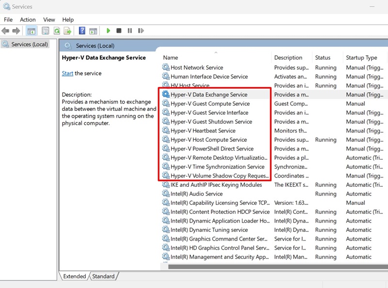The width and height of the screenshot is (388, 288).
Task: Select Intel(R) HD Graphics Control Panel Service
Action: pos(274,248)
